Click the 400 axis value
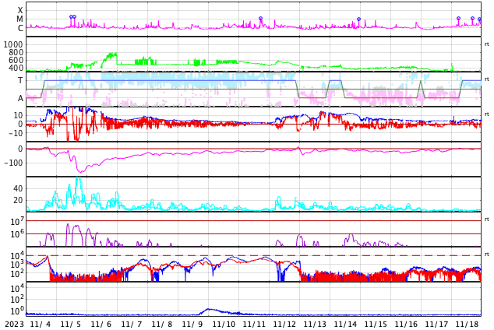The width and height of the screenshot is (494, 330). (16, 68)
